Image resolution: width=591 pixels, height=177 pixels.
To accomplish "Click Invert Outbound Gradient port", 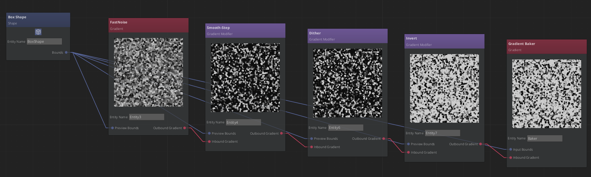I will [x=481, y=144].
